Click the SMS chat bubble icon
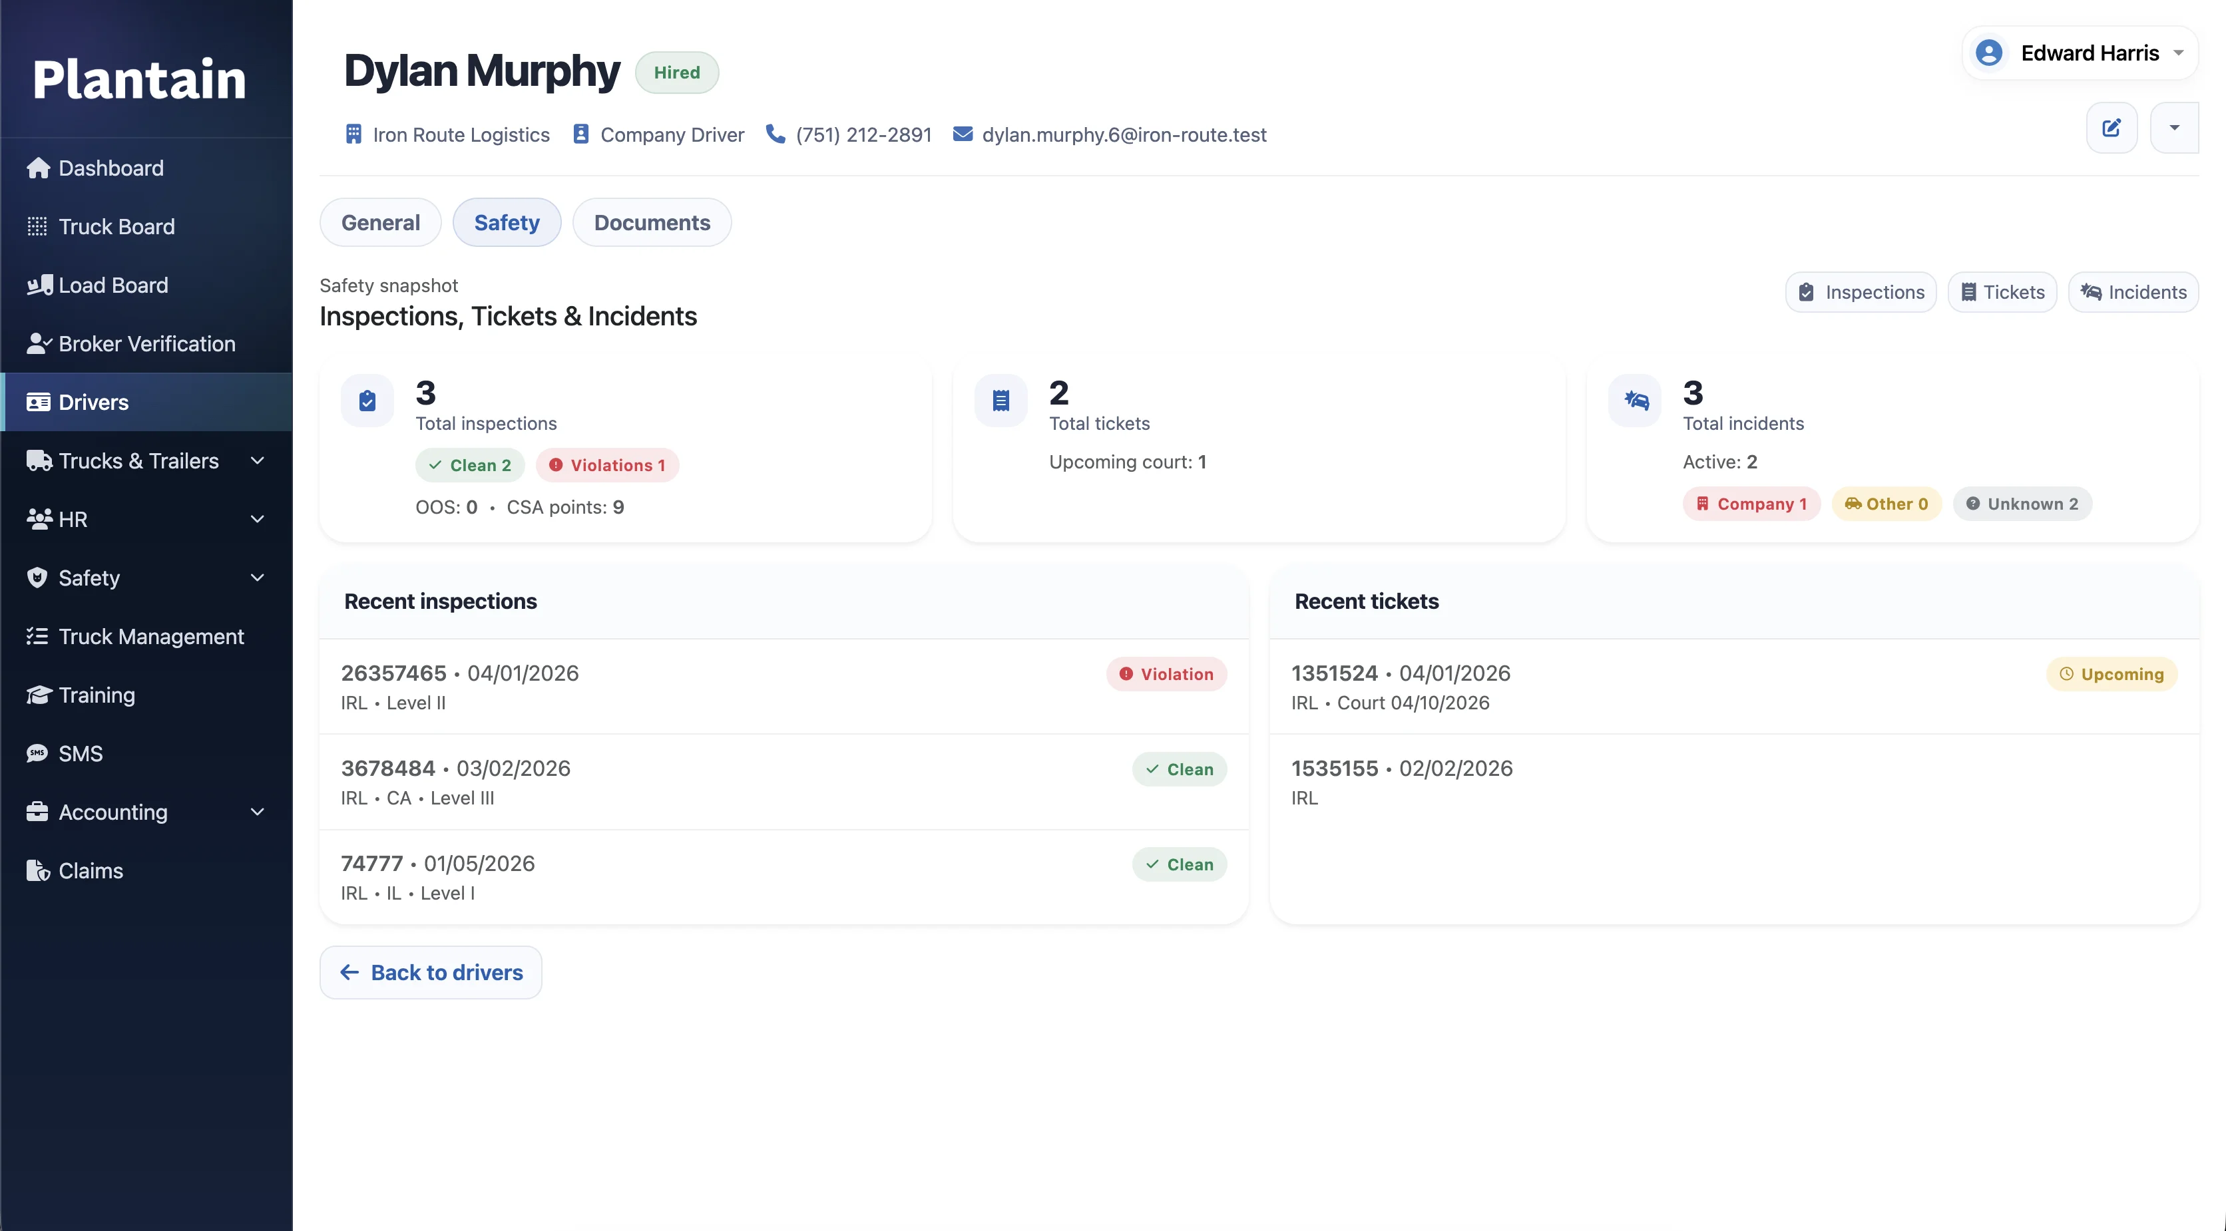The width and height of the screenshot is (2226, 1231). tap(37, 753)
